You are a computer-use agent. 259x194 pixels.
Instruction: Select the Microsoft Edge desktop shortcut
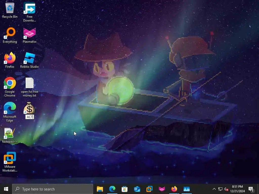[10, 112]
